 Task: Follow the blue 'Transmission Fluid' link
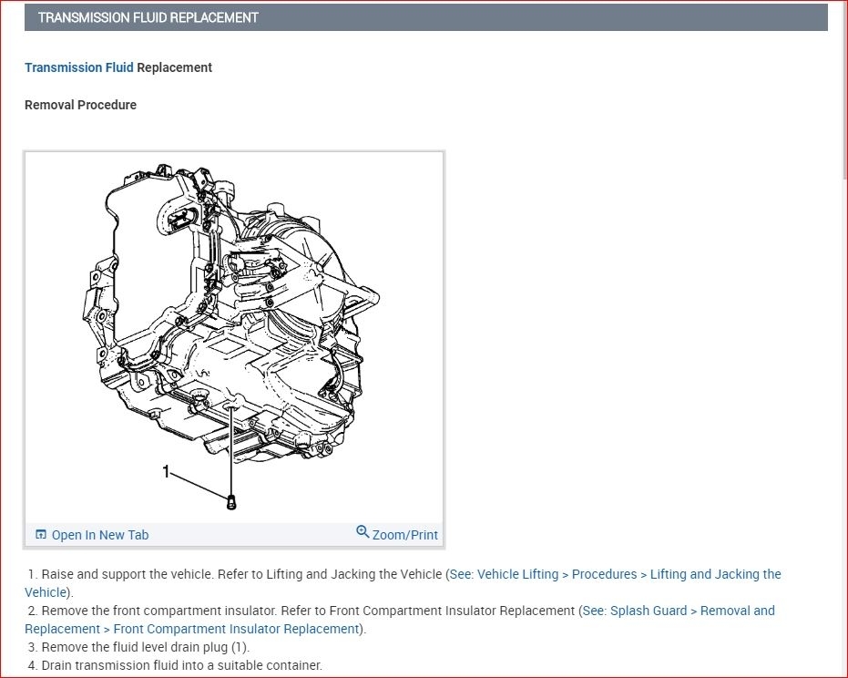click(x=78, y=67)
